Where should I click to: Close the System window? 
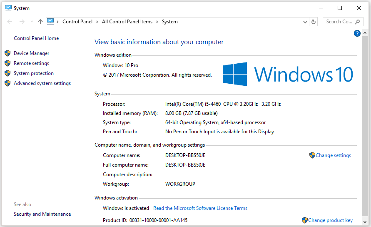tap(359, 8)
